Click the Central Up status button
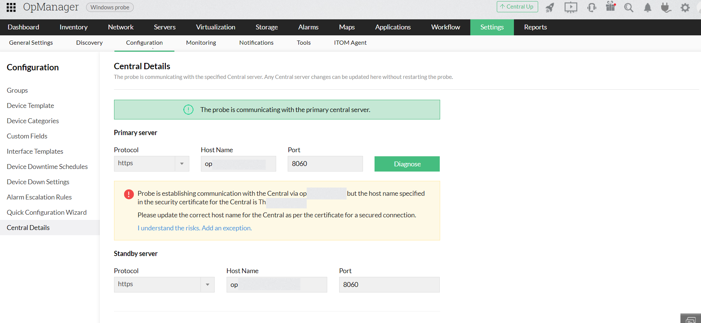701x323 pixels. click(517, 7)
